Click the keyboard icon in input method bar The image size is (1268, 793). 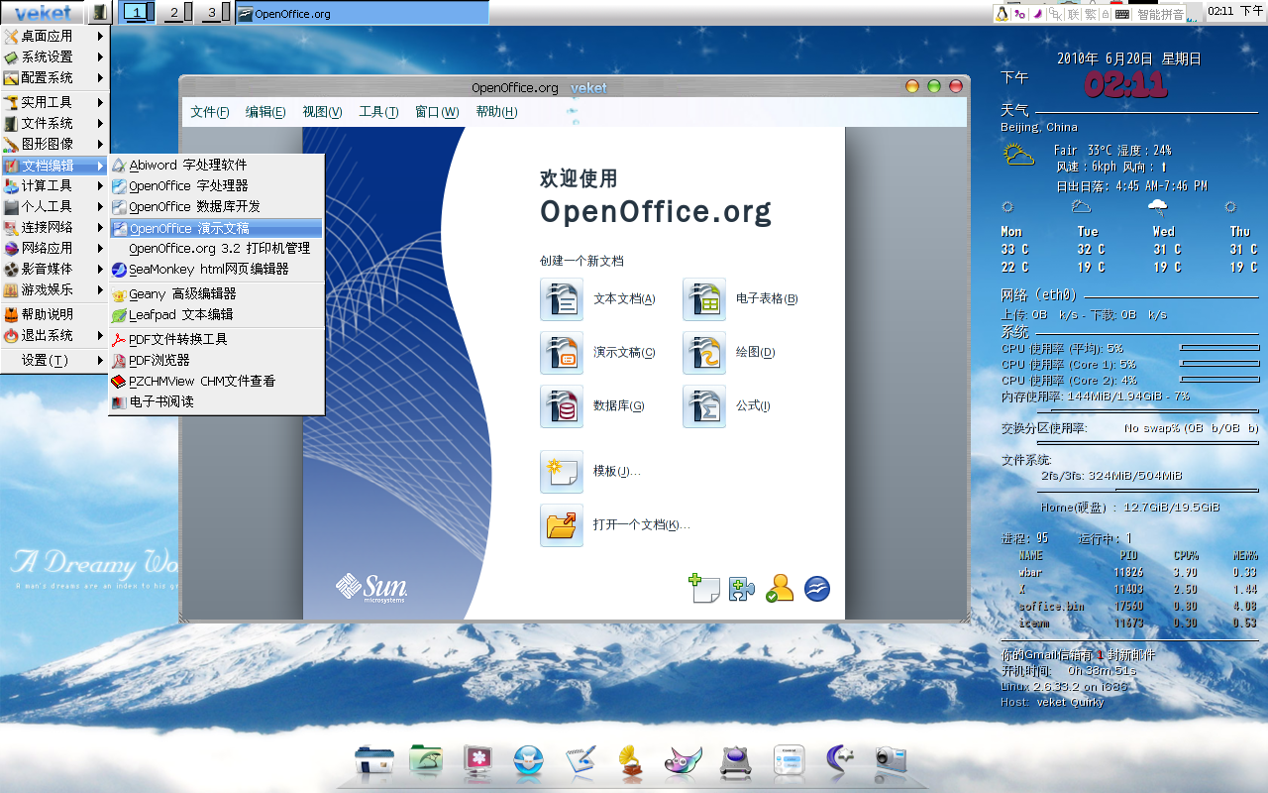pos(1122,14)
